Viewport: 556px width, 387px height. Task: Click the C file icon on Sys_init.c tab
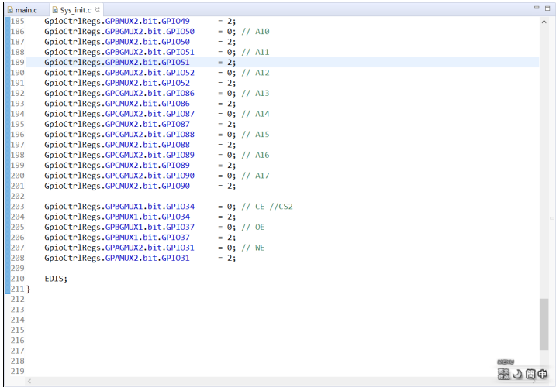(55, 10)
